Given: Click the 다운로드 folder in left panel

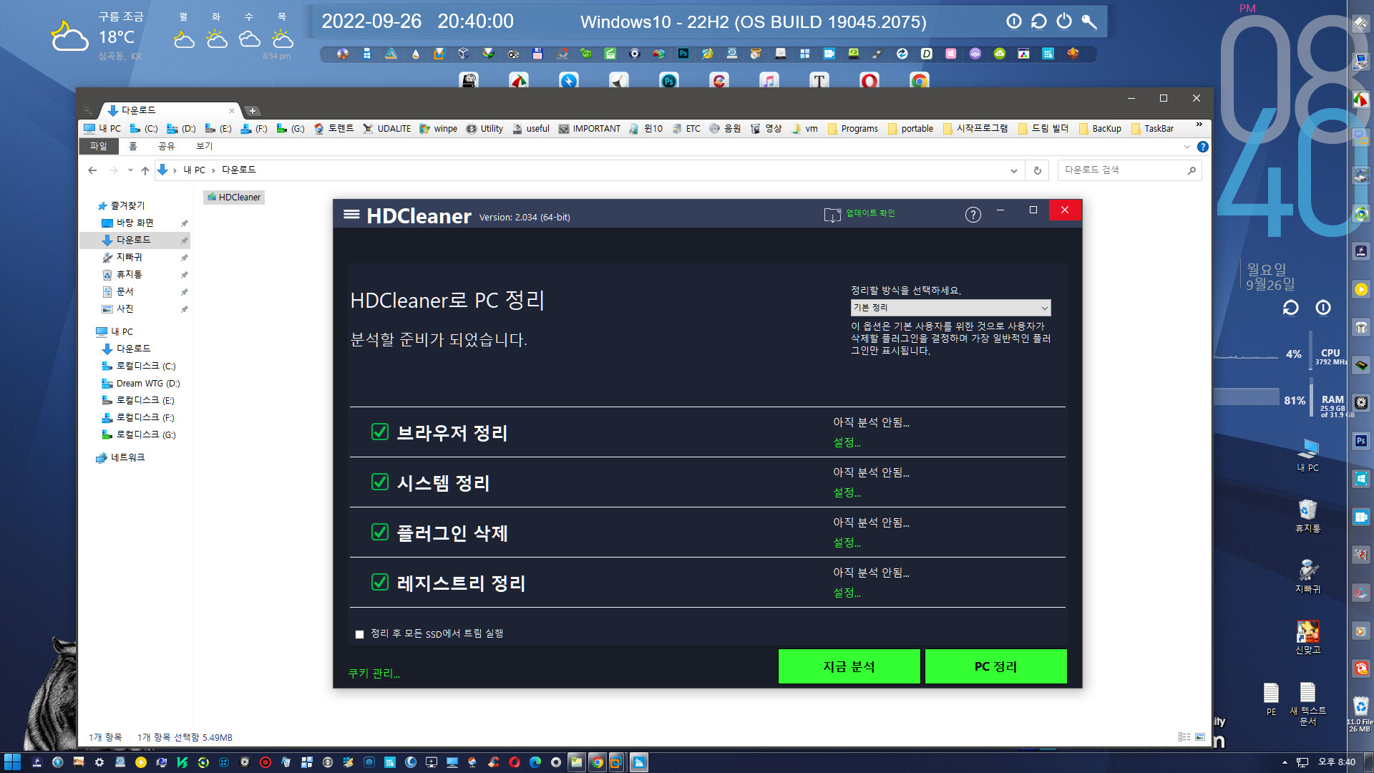Looking at the screenshot, I should point(133,240).
